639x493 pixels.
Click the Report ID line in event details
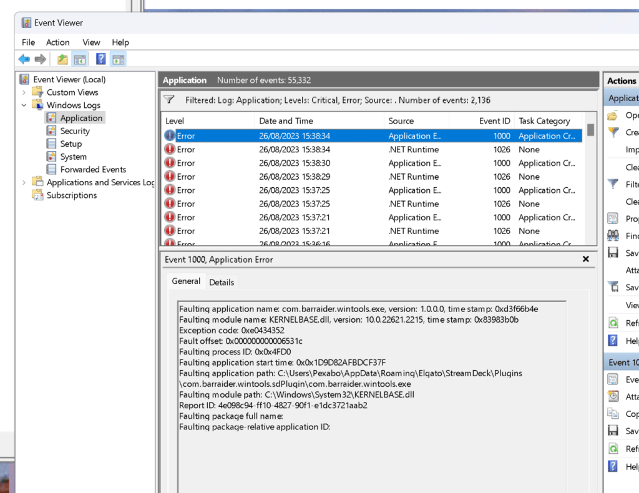click(x=273, y=406)
